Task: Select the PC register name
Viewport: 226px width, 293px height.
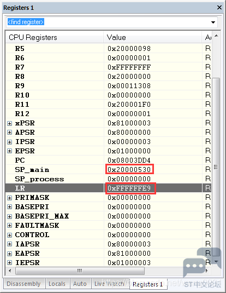Action: [x=20, y=160]
